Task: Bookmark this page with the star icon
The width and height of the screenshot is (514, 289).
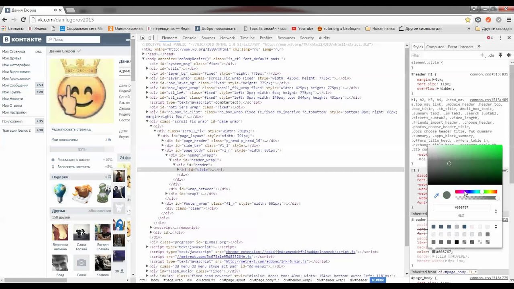Action: (468, 20)
